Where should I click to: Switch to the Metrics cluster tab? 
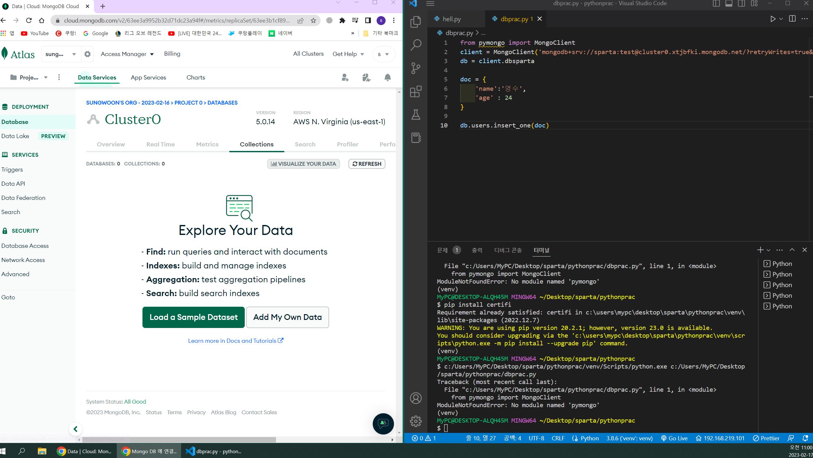(207, 145)
